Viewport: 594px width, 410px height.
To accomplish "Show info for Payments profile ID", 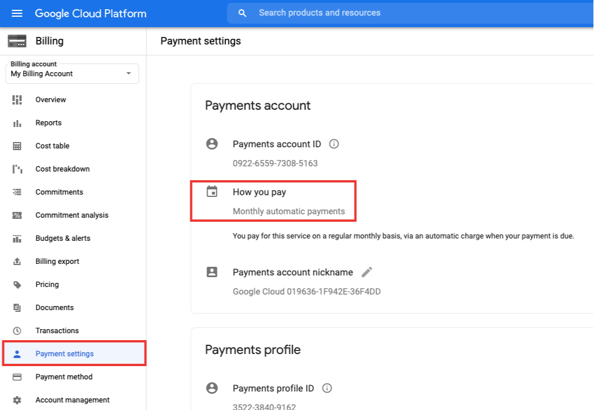I will pyautogui.click(x=327, y=388).
